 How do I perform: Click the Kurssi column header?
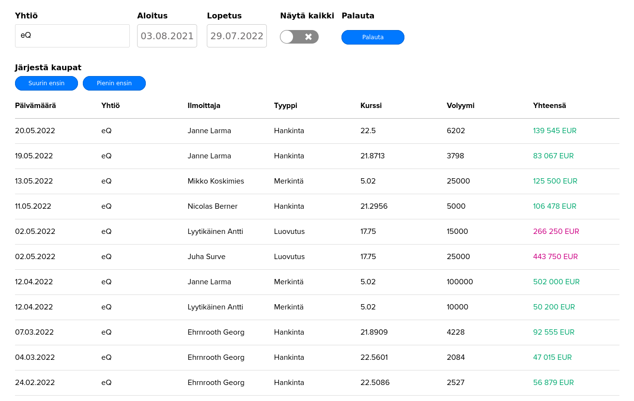[371, 106]
